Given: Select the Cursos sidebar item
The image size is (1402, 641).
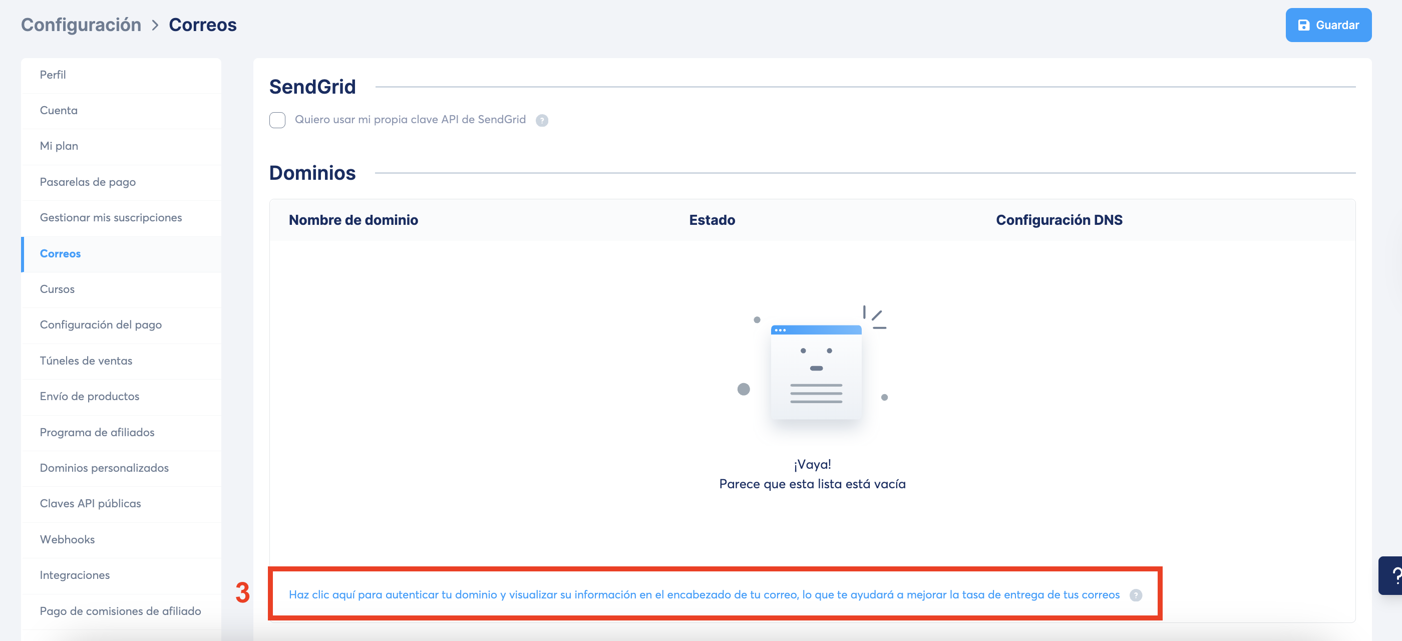Looking at the screenshot, I should (57, 289).
